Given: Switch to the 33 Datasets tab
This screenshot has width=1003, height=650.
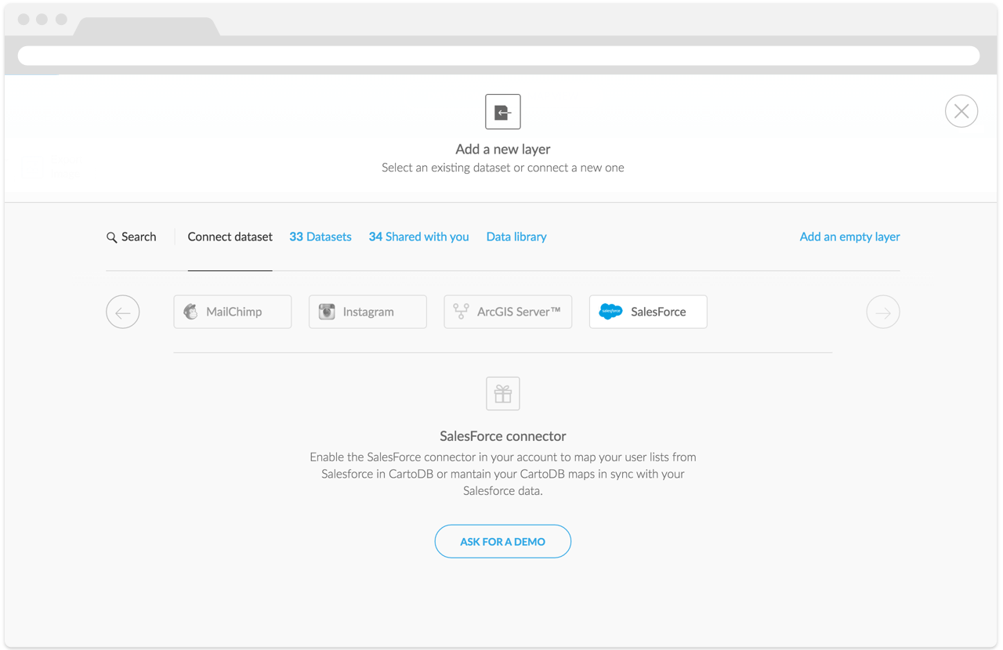Looking at the screenshot, I should coord(320,237).
